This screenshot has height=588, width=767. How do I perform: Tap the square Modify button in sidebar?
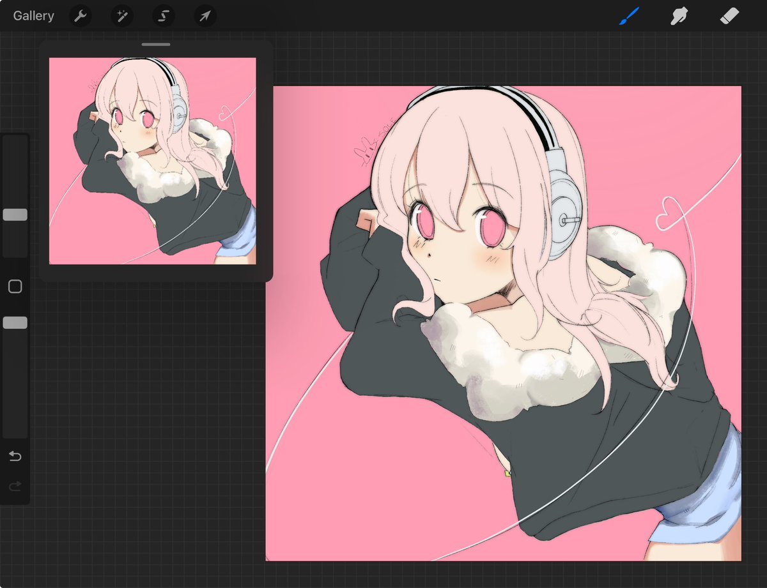[15, 287]
